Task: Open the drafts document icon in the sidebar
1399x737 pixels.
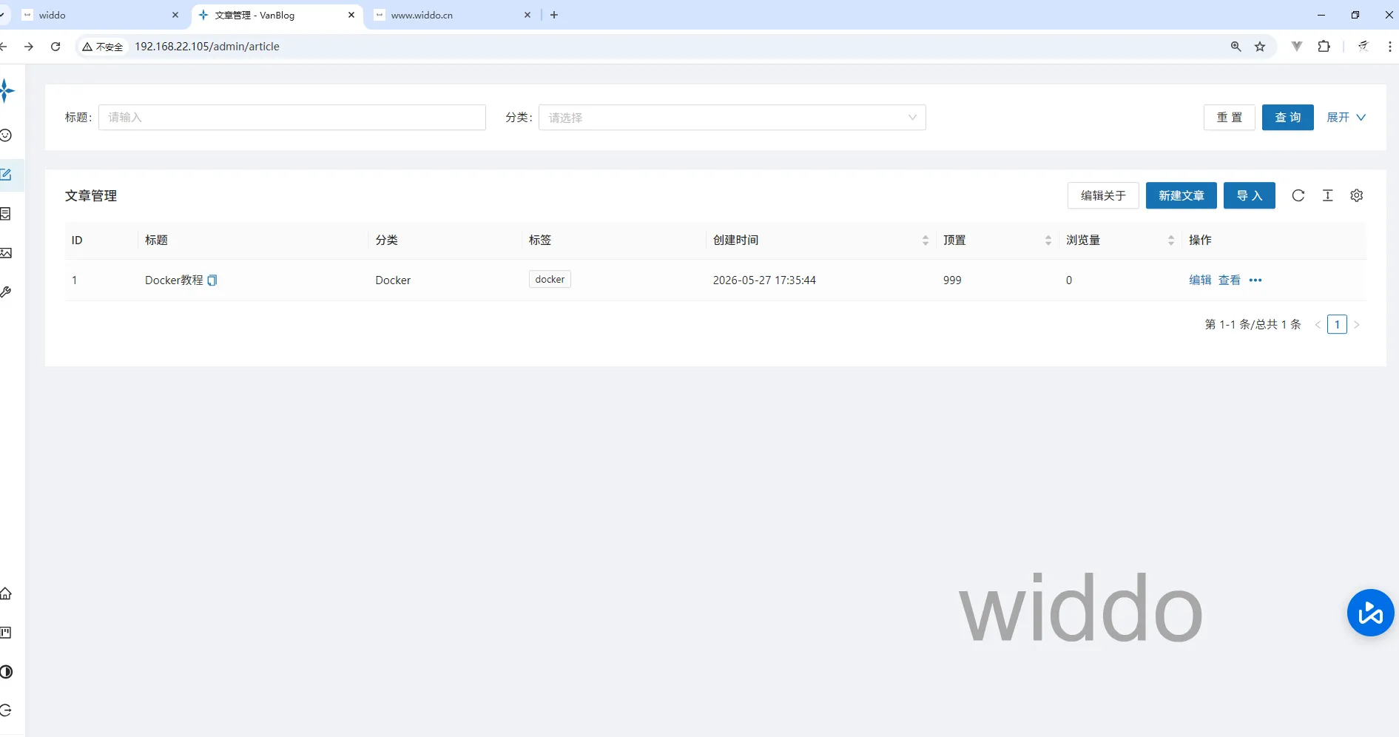Action: 5,214
